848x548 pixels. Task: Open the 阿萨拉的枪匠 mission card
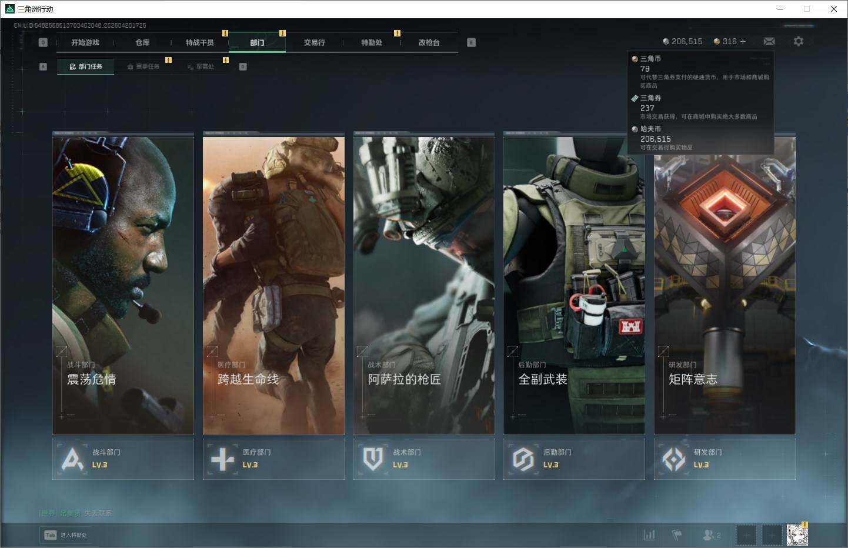point(423,283)
